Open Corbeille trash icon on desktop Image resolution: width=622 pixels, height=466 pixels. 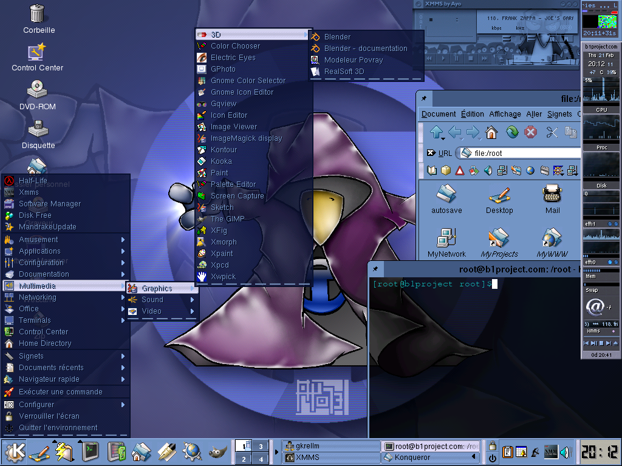point(37,14)
